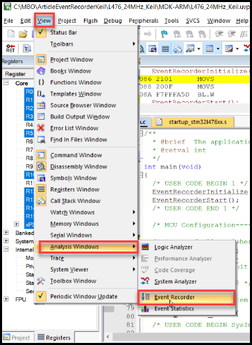This screenshot has height=345, width=252.
Task: Open the SVCS menu
Action: 193,21
